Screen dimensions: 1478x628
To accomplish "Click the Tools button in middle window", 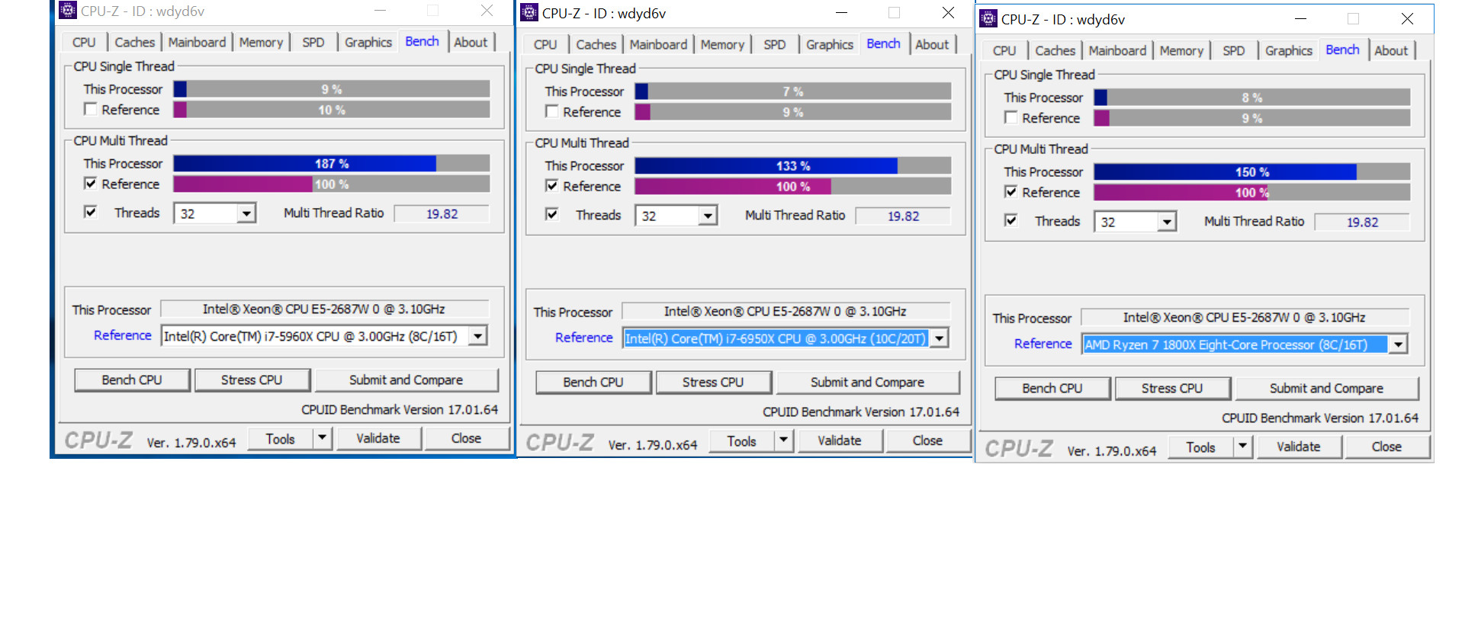I will pyautogui.click(x=741, y=441).
